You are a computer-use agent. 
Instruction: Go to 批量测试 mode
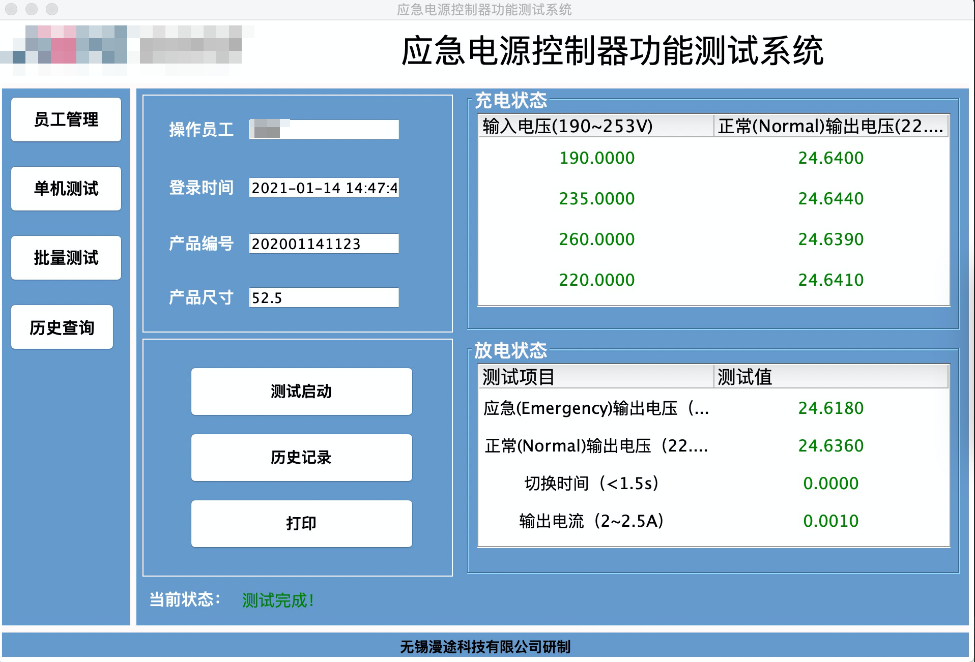point(66,258)
